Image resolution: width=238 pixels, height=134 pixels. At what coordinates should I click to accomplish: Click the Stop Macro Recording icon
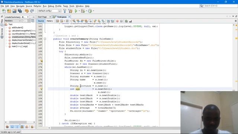[122, 21]
